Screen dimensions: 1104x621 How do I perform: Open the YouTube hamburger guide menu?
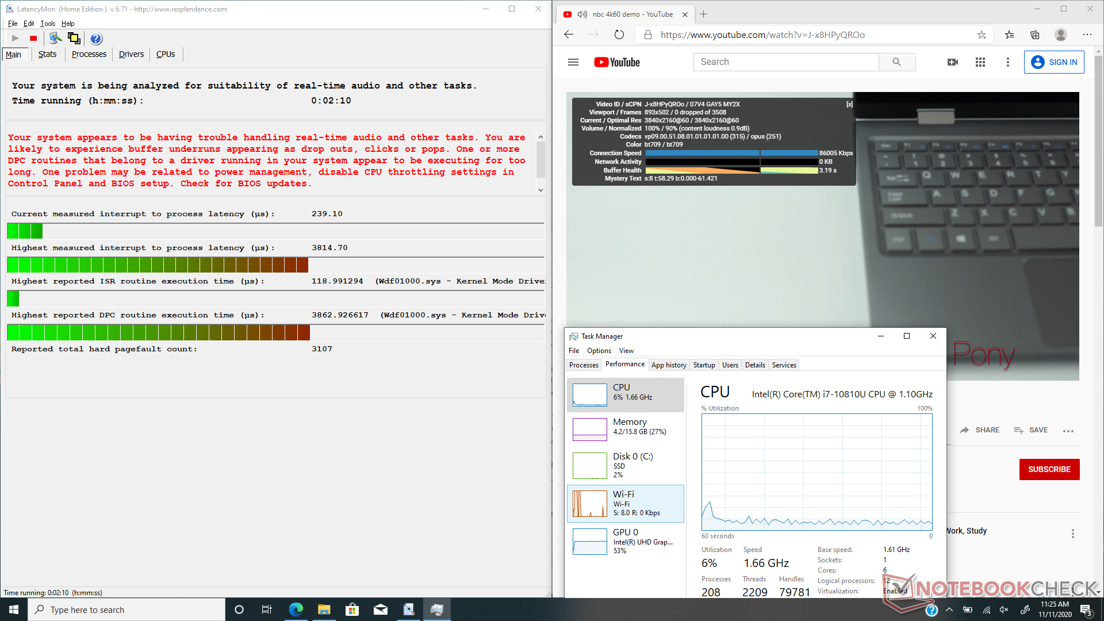[x=573, y=62]
